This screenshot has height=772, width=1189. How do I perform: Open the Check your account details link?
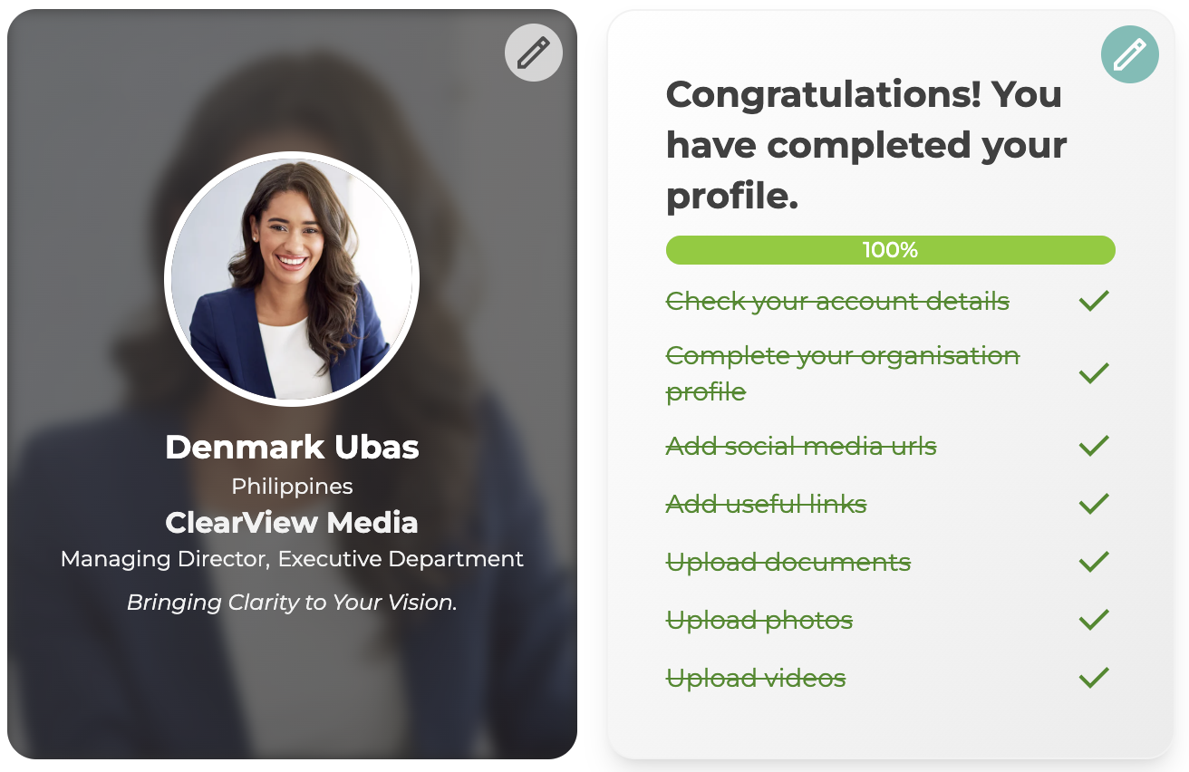coord(837,301)
